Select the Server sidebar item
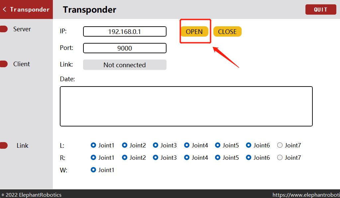 click(x=22, y=29)
